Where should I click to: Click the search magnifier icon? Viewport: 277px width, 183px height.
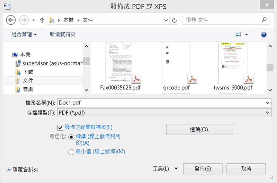(264, 20)
